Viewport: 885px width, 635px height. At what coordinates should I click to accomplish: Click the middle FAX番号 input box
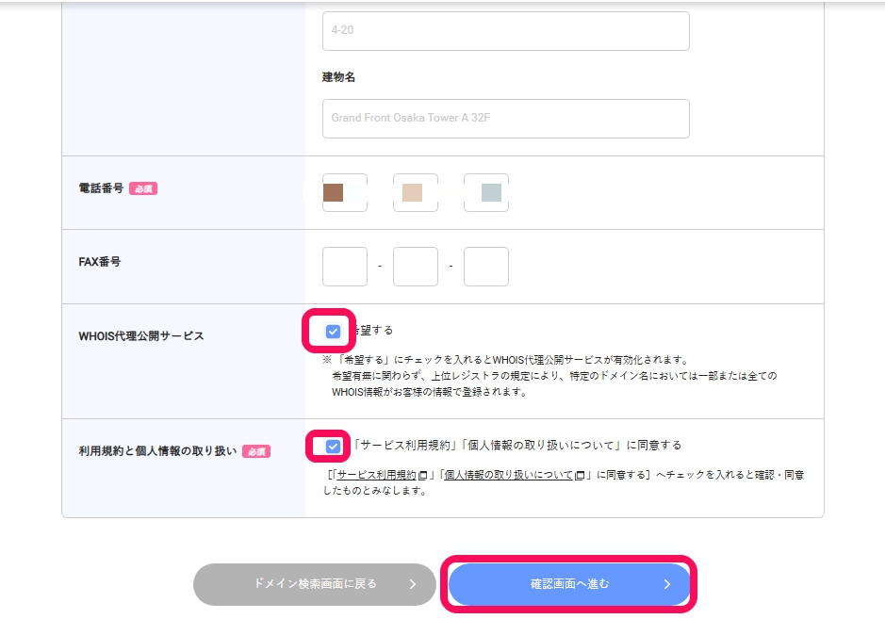point(415,266)
